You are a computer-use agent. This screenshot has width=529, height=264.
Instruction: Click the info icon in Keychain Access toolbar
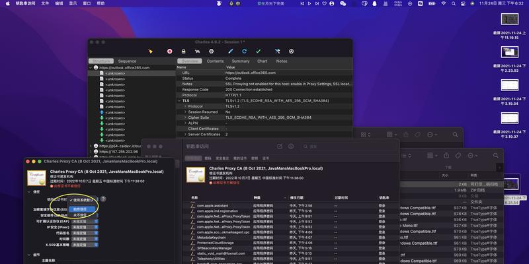click(x=291, y=147)
